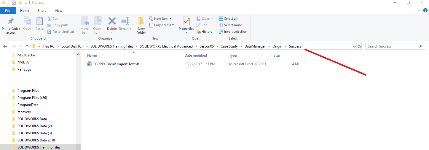Click SOLIDWORKS Training Files breadcrumb

tap(112, 46)
